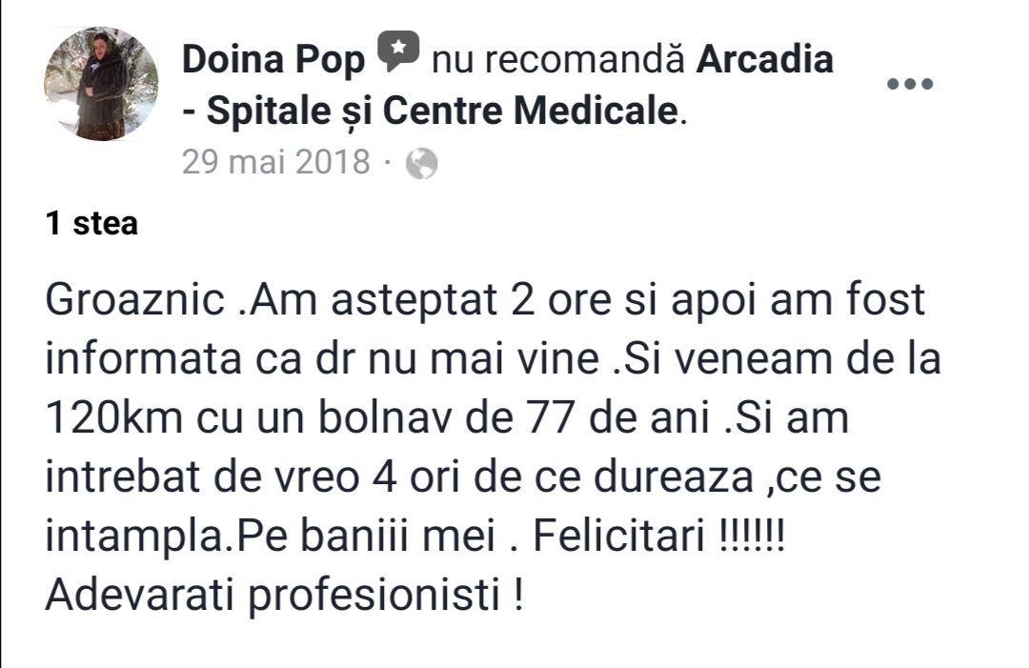Click the '120km' text in review
The width and height of the screenshot is (1029, 668).
coord(113,418)
